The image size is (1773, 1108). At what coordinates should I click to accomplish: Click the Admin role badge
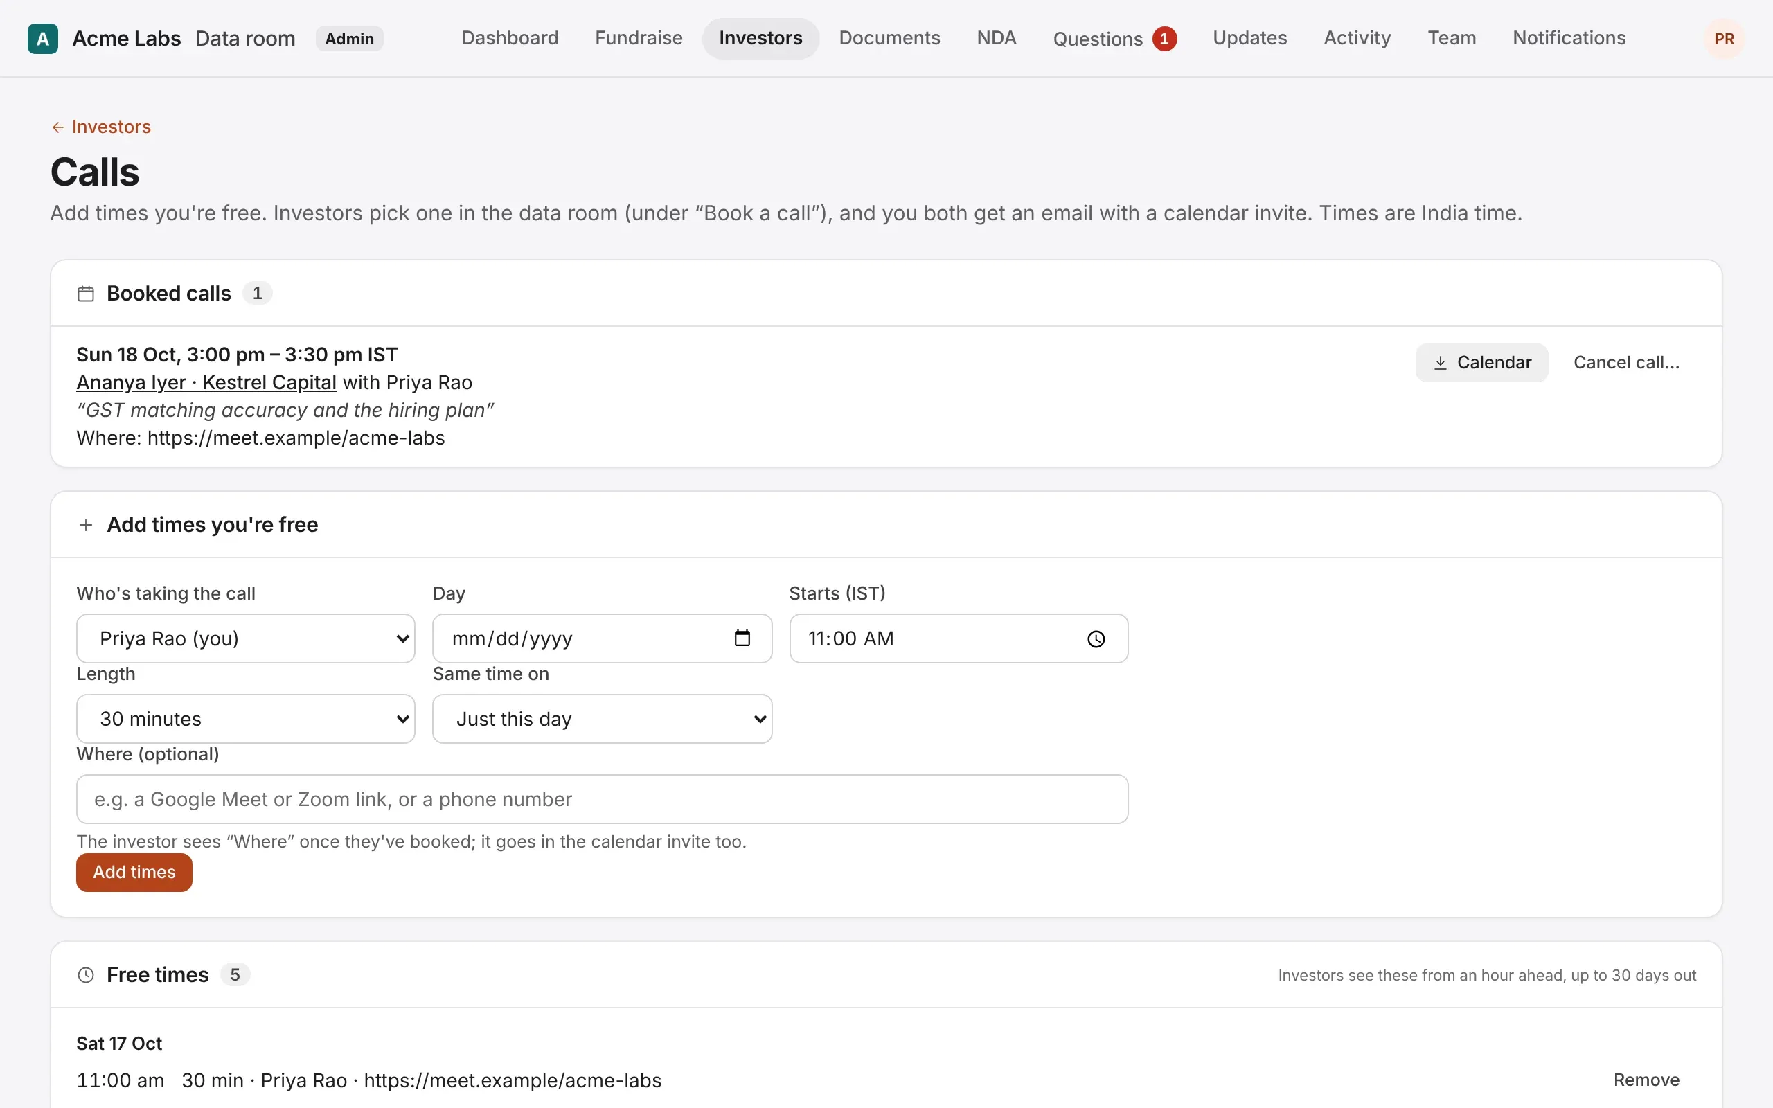[x=350, y=39]
